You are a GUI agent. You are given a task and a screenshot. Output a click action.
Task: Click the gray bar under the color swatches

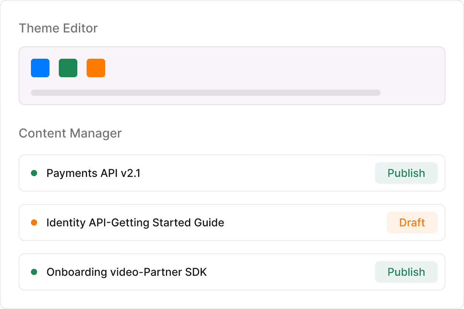click(206, 93)
